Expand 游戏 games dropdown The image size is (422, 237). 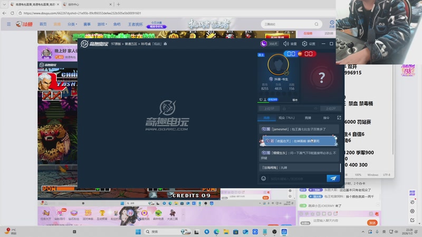click(102, 24)
